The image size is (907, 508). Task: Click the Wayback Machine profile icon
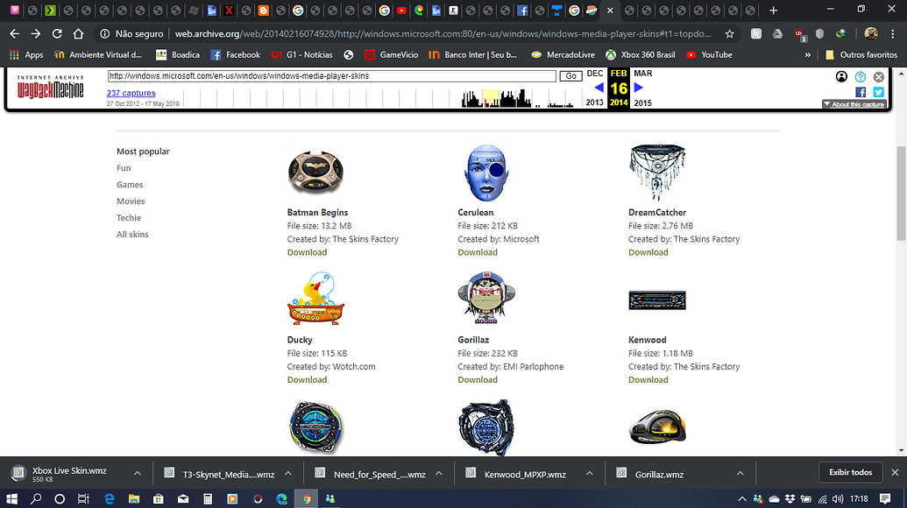pos(842,76)
